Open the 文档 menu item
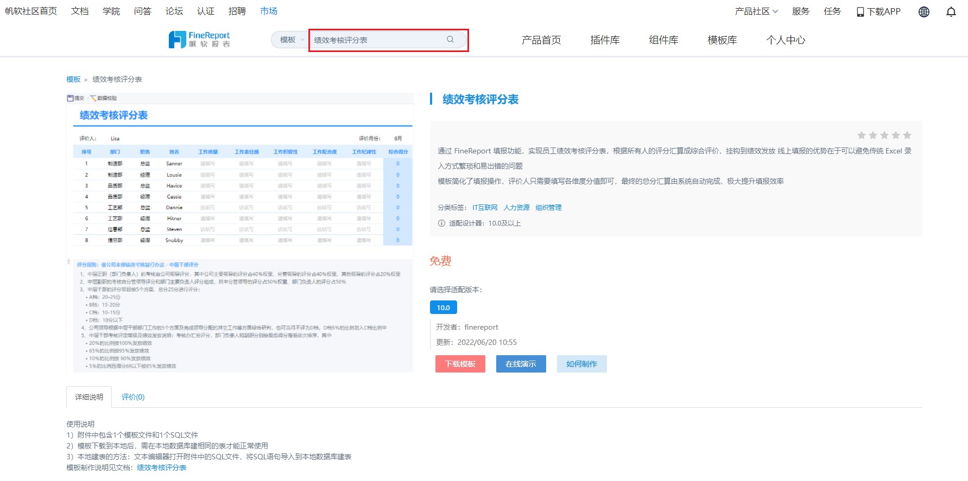 click(80, 11)
